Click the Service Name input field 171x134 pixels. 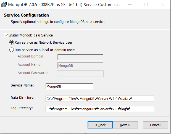(x=69, y=86)
